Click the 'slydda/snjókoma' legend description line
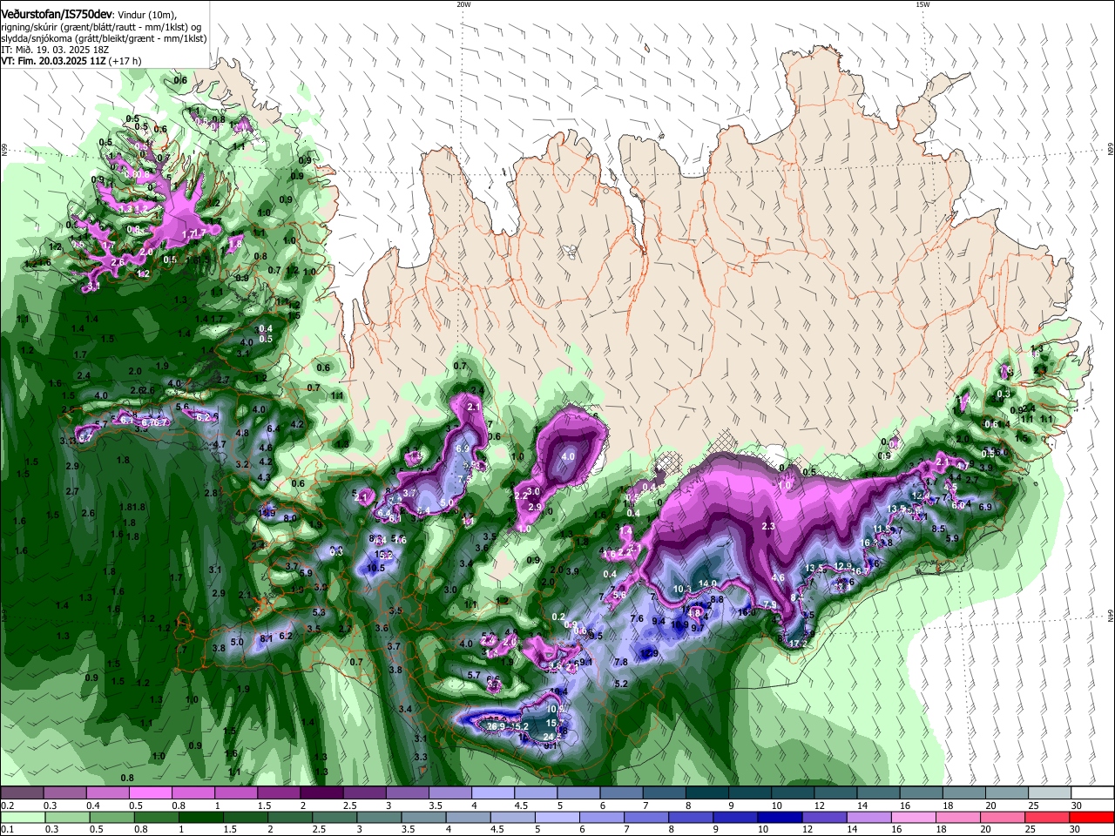The image size is (1115, 836). click(x=104, y=38)
